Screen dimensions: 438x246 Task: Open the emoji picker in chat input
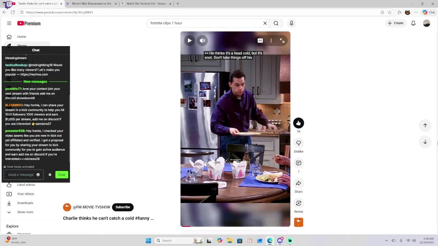(x=38, y=175)
